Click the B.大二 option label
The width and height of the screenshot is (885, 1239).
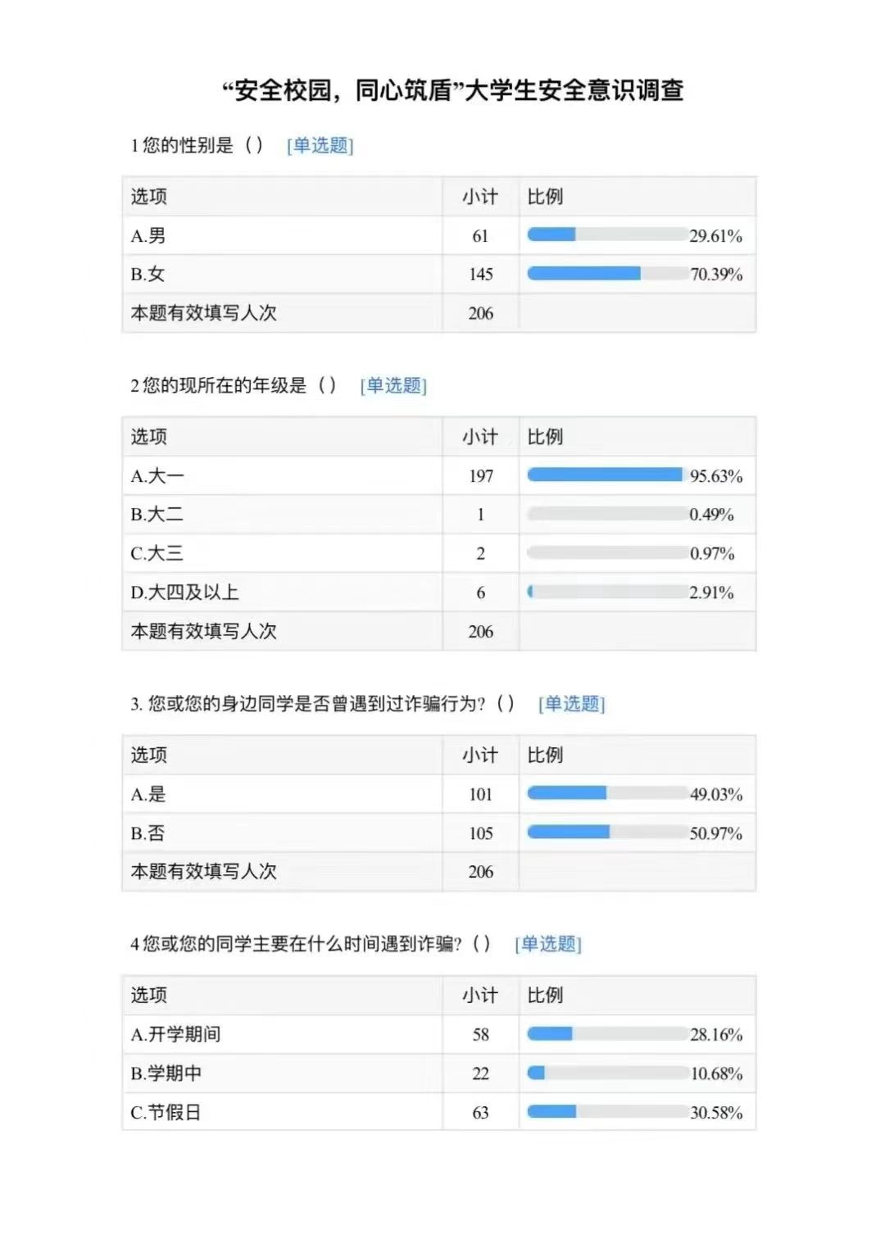click(x=157, y=515)
